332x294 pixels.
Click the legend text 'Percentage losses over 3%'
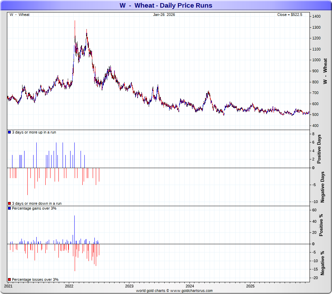click(x=35, y=279)
